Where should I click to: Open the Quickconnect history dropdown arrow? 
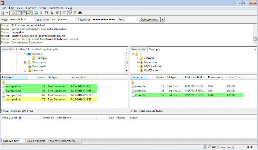(x=163, y=20)
